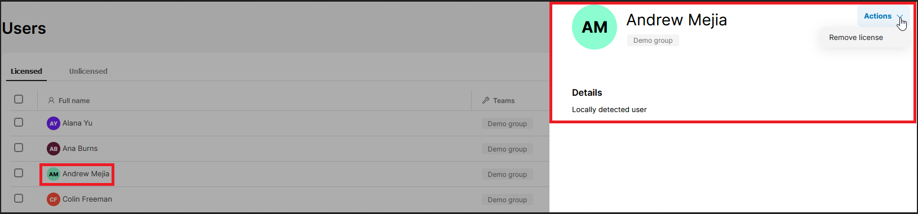Screen dimensions: 918x214
Task: Click Ana Burns' maroon AB avatar
Action: [x=54, y=149]
